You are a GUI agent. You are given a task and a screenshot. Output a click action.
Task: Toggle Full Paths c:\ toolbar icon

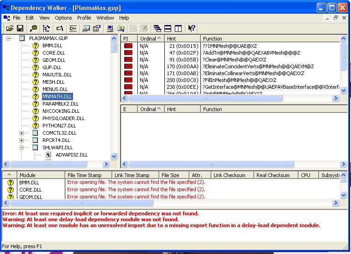(59, 28)
